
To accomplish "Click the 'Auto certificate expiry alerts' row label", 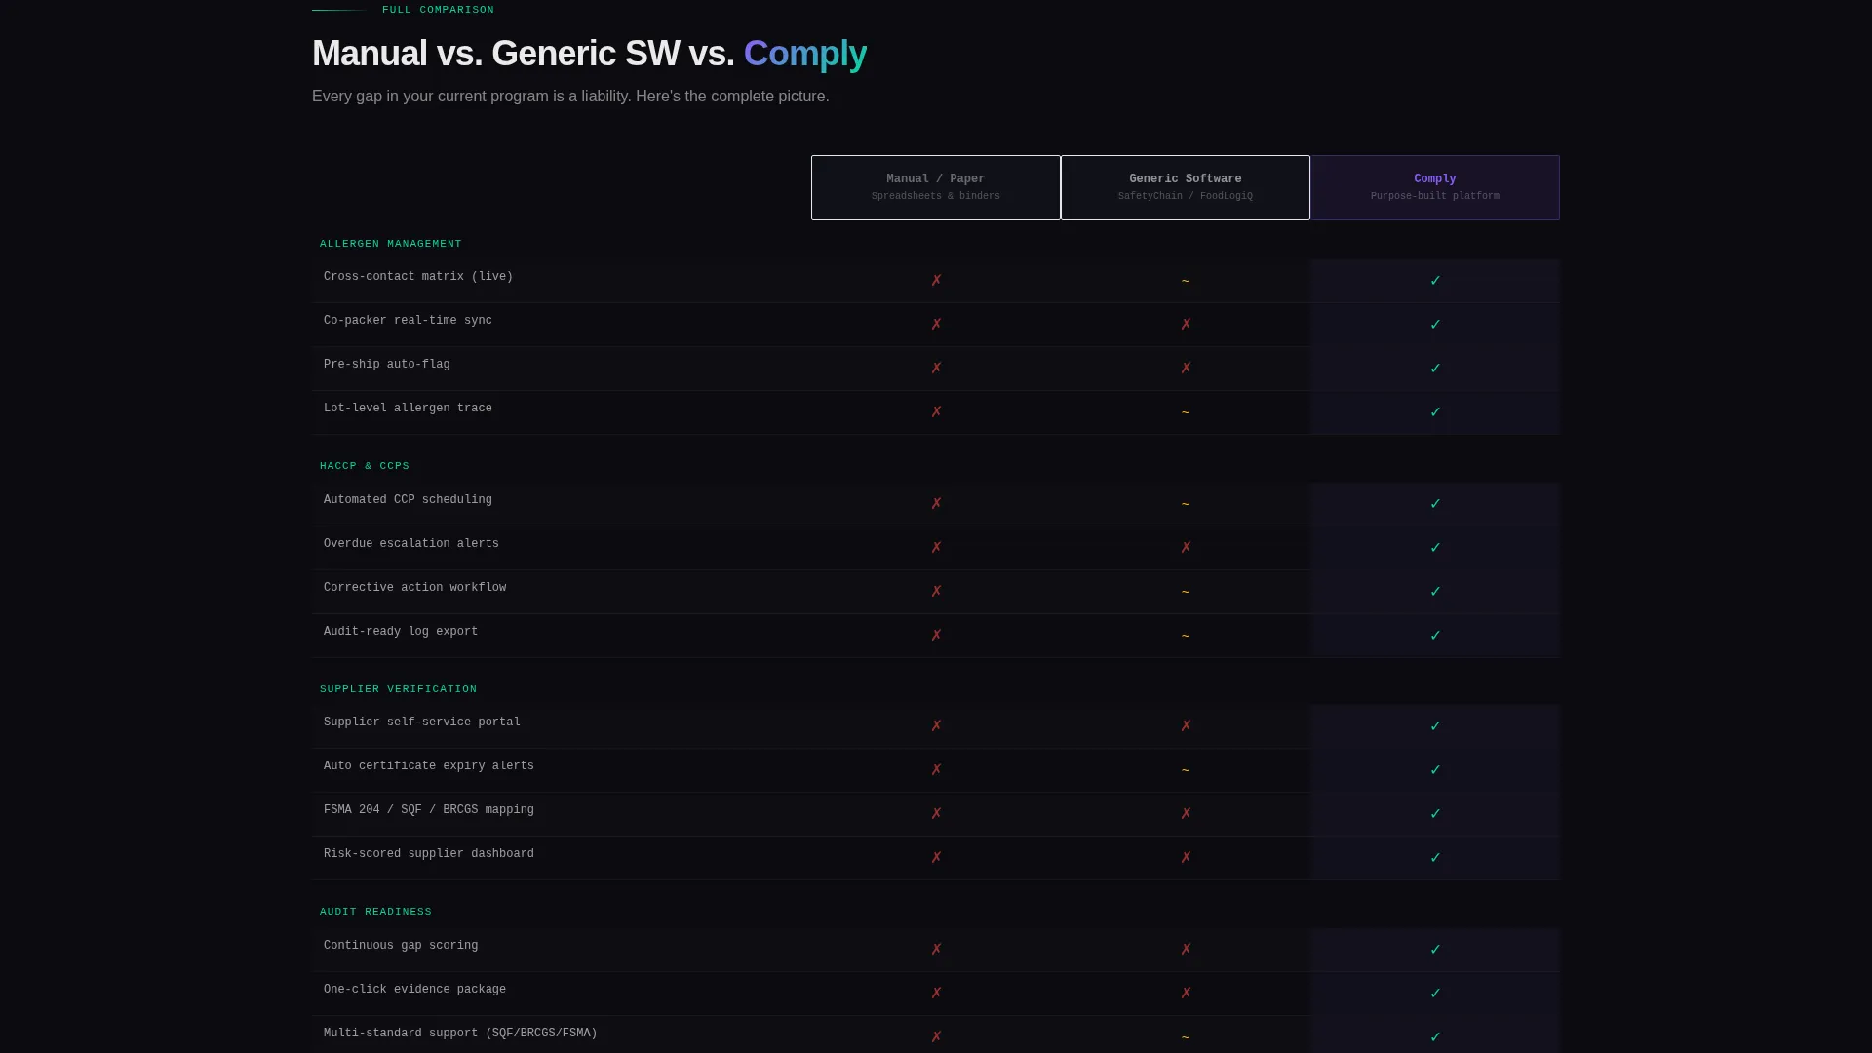I will pyautogui.click(x=429, y=766).
